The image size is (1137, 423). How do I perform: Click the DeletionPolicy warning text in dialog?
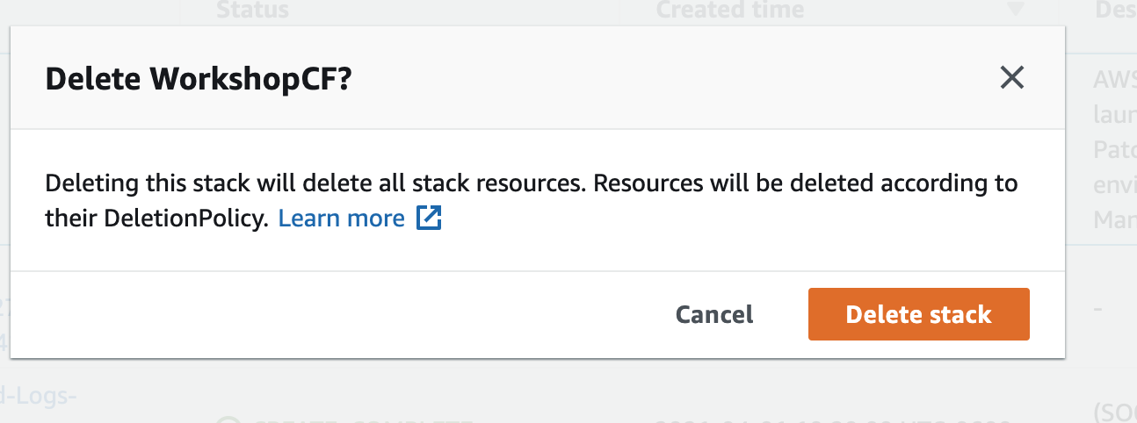(531, 201)
